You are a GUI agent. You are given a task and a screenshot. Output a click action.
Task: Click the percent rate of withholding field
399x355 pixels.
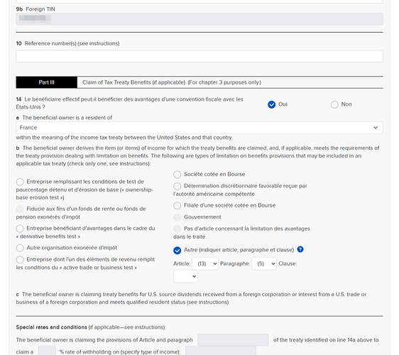click(47, 351)
